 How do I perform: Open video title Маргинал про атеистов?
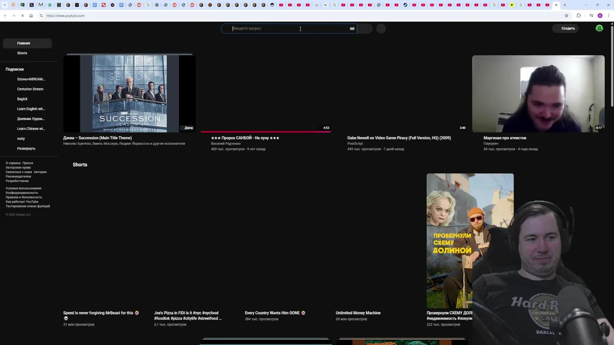(505, 138)
